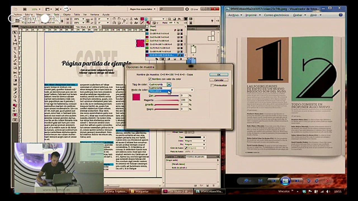The image size is (358, 201).
Task: Click the Negro percentage field
Action: click(x=184, y=109)
